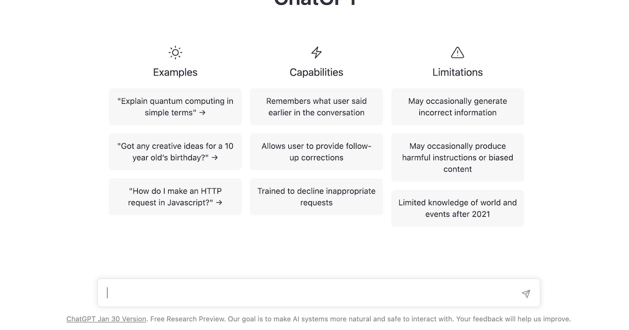
Task: Focus the chat message input field
Action: tap(309, 293)
